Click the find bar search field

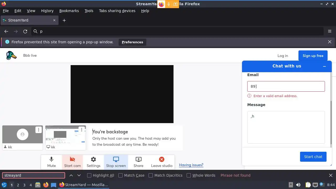(34, 175)
